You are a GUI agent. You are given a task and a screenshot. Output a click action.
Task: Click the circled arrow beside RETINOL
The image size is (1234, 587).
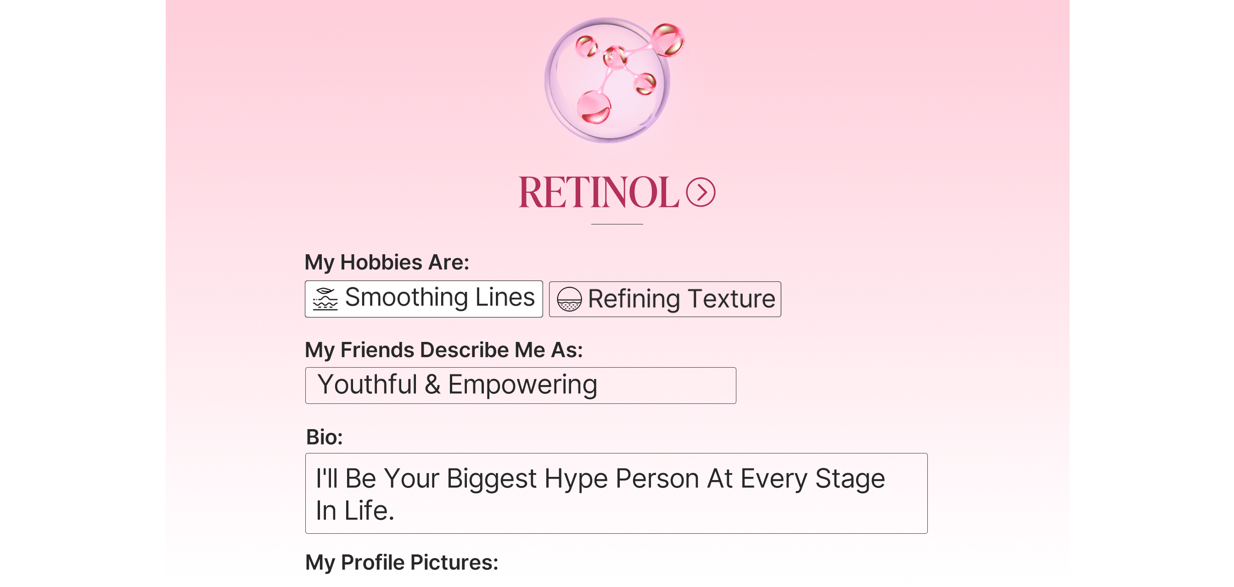(701, 192)
